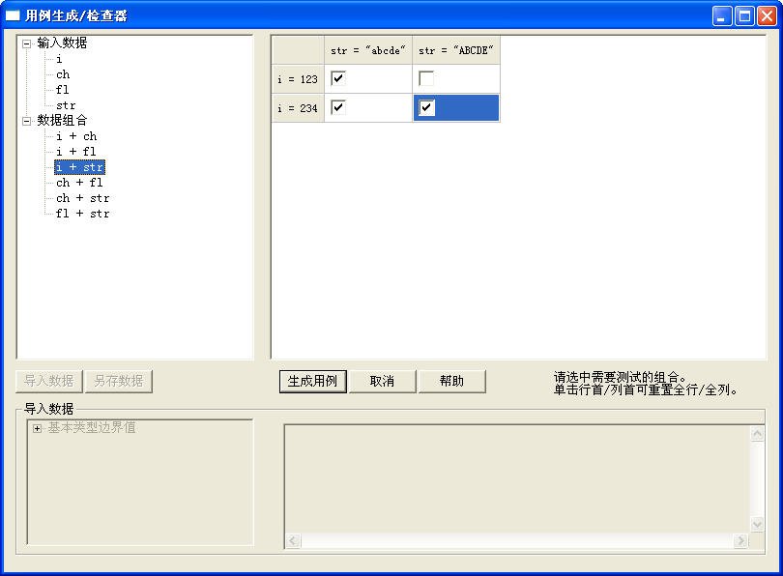This screenshot has height=576, width=783.
Task: Click row header i = 123
Action: 298,79
